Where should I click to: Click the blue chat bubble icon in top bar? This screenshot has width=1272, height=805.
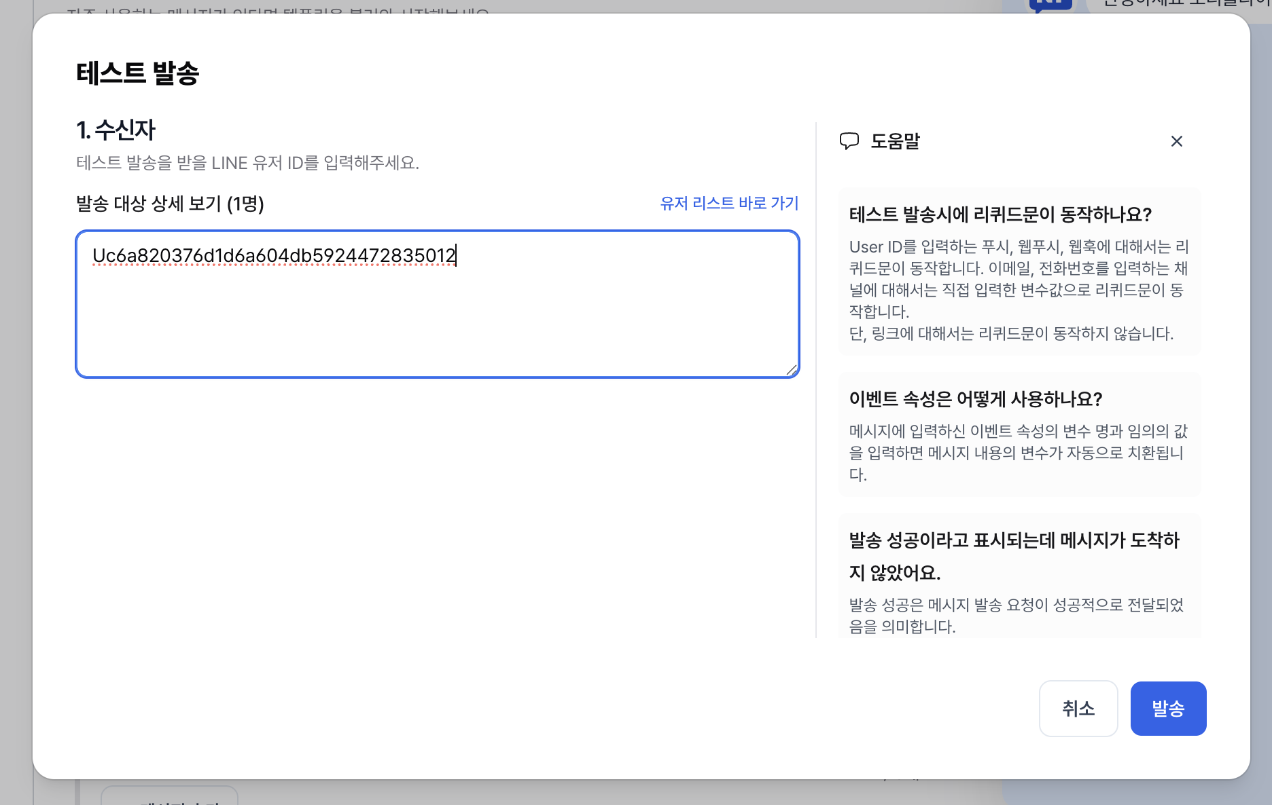[1050, 5]
